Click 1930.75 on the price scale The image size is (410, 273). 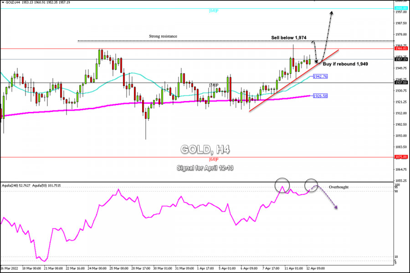pyautogui.click(x=401, y=91)
